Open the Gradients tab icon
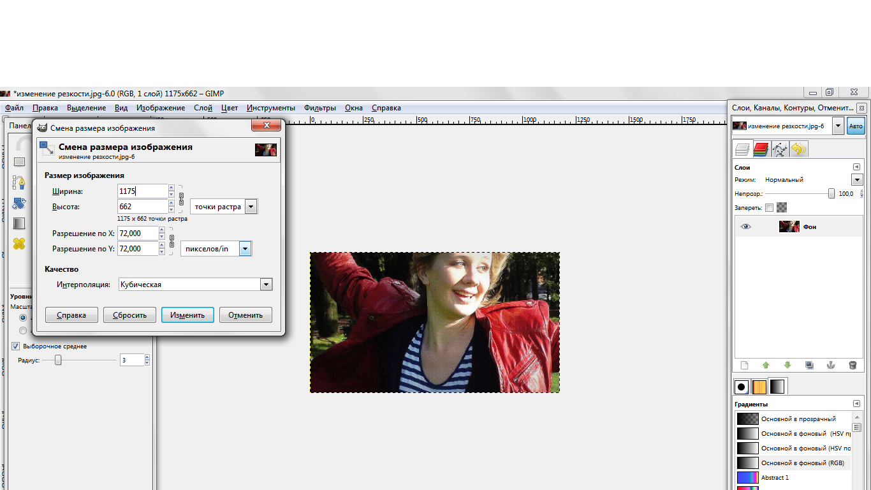Viewport: 871px width, 490px height. 777,387
